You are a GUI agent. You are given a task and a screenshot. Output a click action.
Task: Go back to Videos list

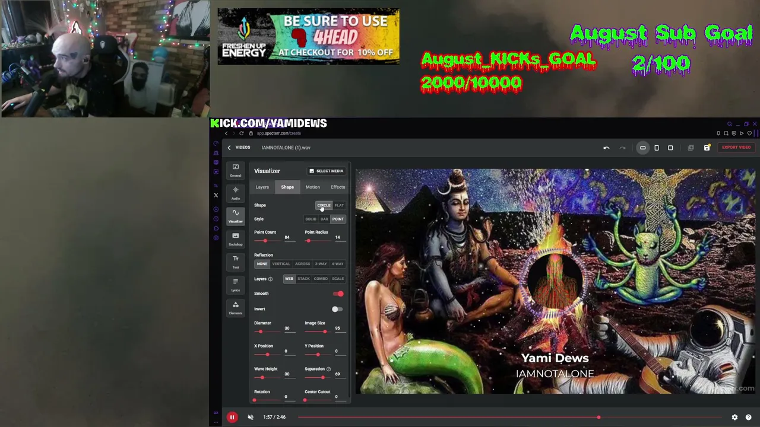coord(239,148)
